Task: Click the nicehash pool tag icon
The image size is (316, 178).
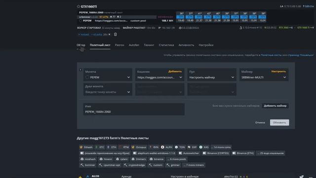Action: (82, 159)
